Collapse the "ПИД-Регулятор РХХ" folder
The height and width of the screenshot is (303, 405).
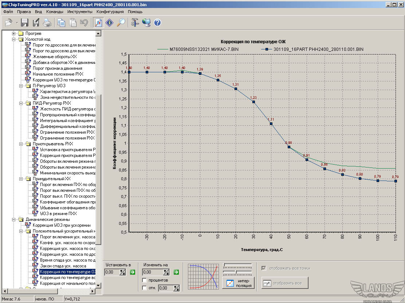[x=21, y=103]
